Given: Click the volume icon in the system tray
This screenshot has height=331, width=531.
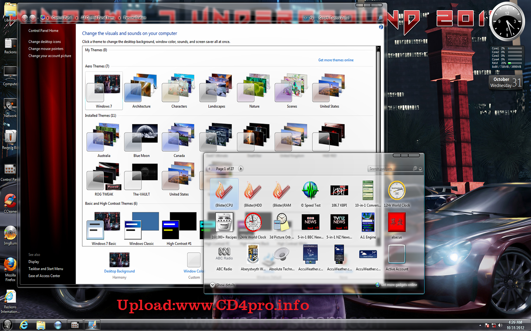Looking at the screenshot, I should (x=500, y=325).
